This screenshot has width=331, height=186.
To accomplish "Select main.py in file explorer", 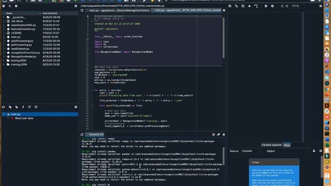I will [16, 37].
